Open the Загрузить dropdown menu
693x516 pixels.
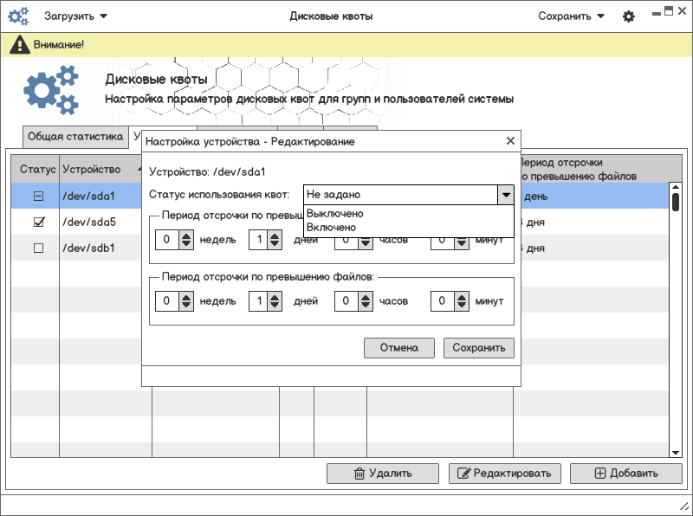(x=76, y=16)
